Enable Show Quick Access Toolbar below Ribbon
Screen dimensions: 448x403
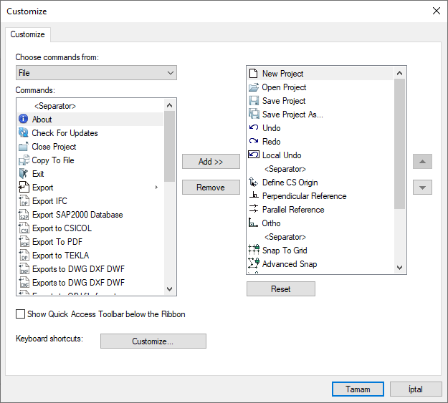click(21, 314)
